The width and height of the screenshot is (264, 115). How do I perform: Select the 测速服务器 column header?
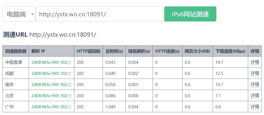point(16,51)
